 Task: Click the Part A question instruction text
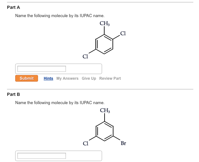click(x=60, y=16)
